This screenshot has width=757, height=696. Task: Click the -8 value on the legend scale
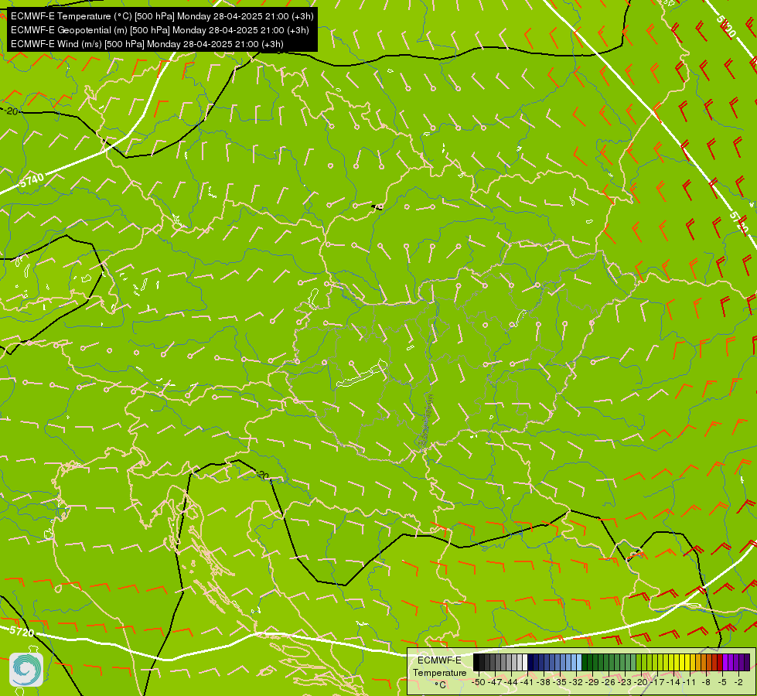click(x=706, y=682)
